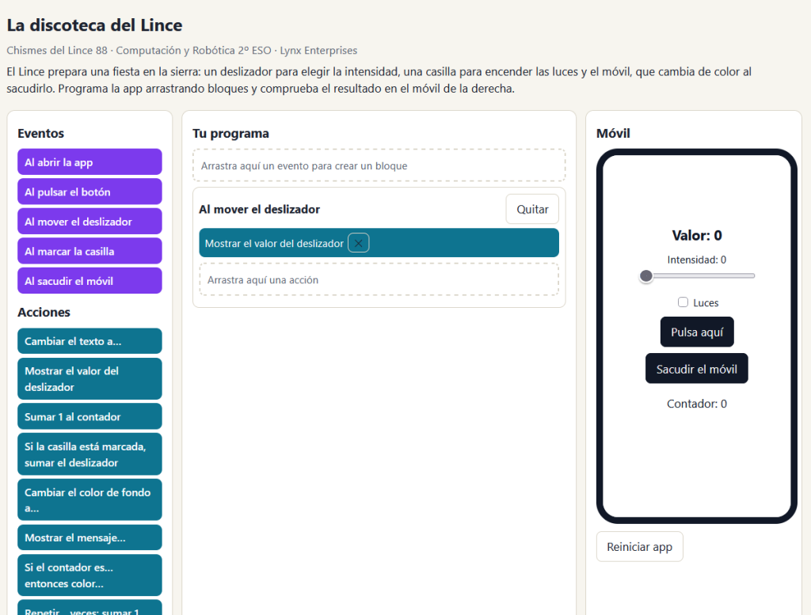Image resolution: width=811 pixels, height=615 pixels.
Task: Click the 'La discoteca del Lince' title
Action: 95,25
